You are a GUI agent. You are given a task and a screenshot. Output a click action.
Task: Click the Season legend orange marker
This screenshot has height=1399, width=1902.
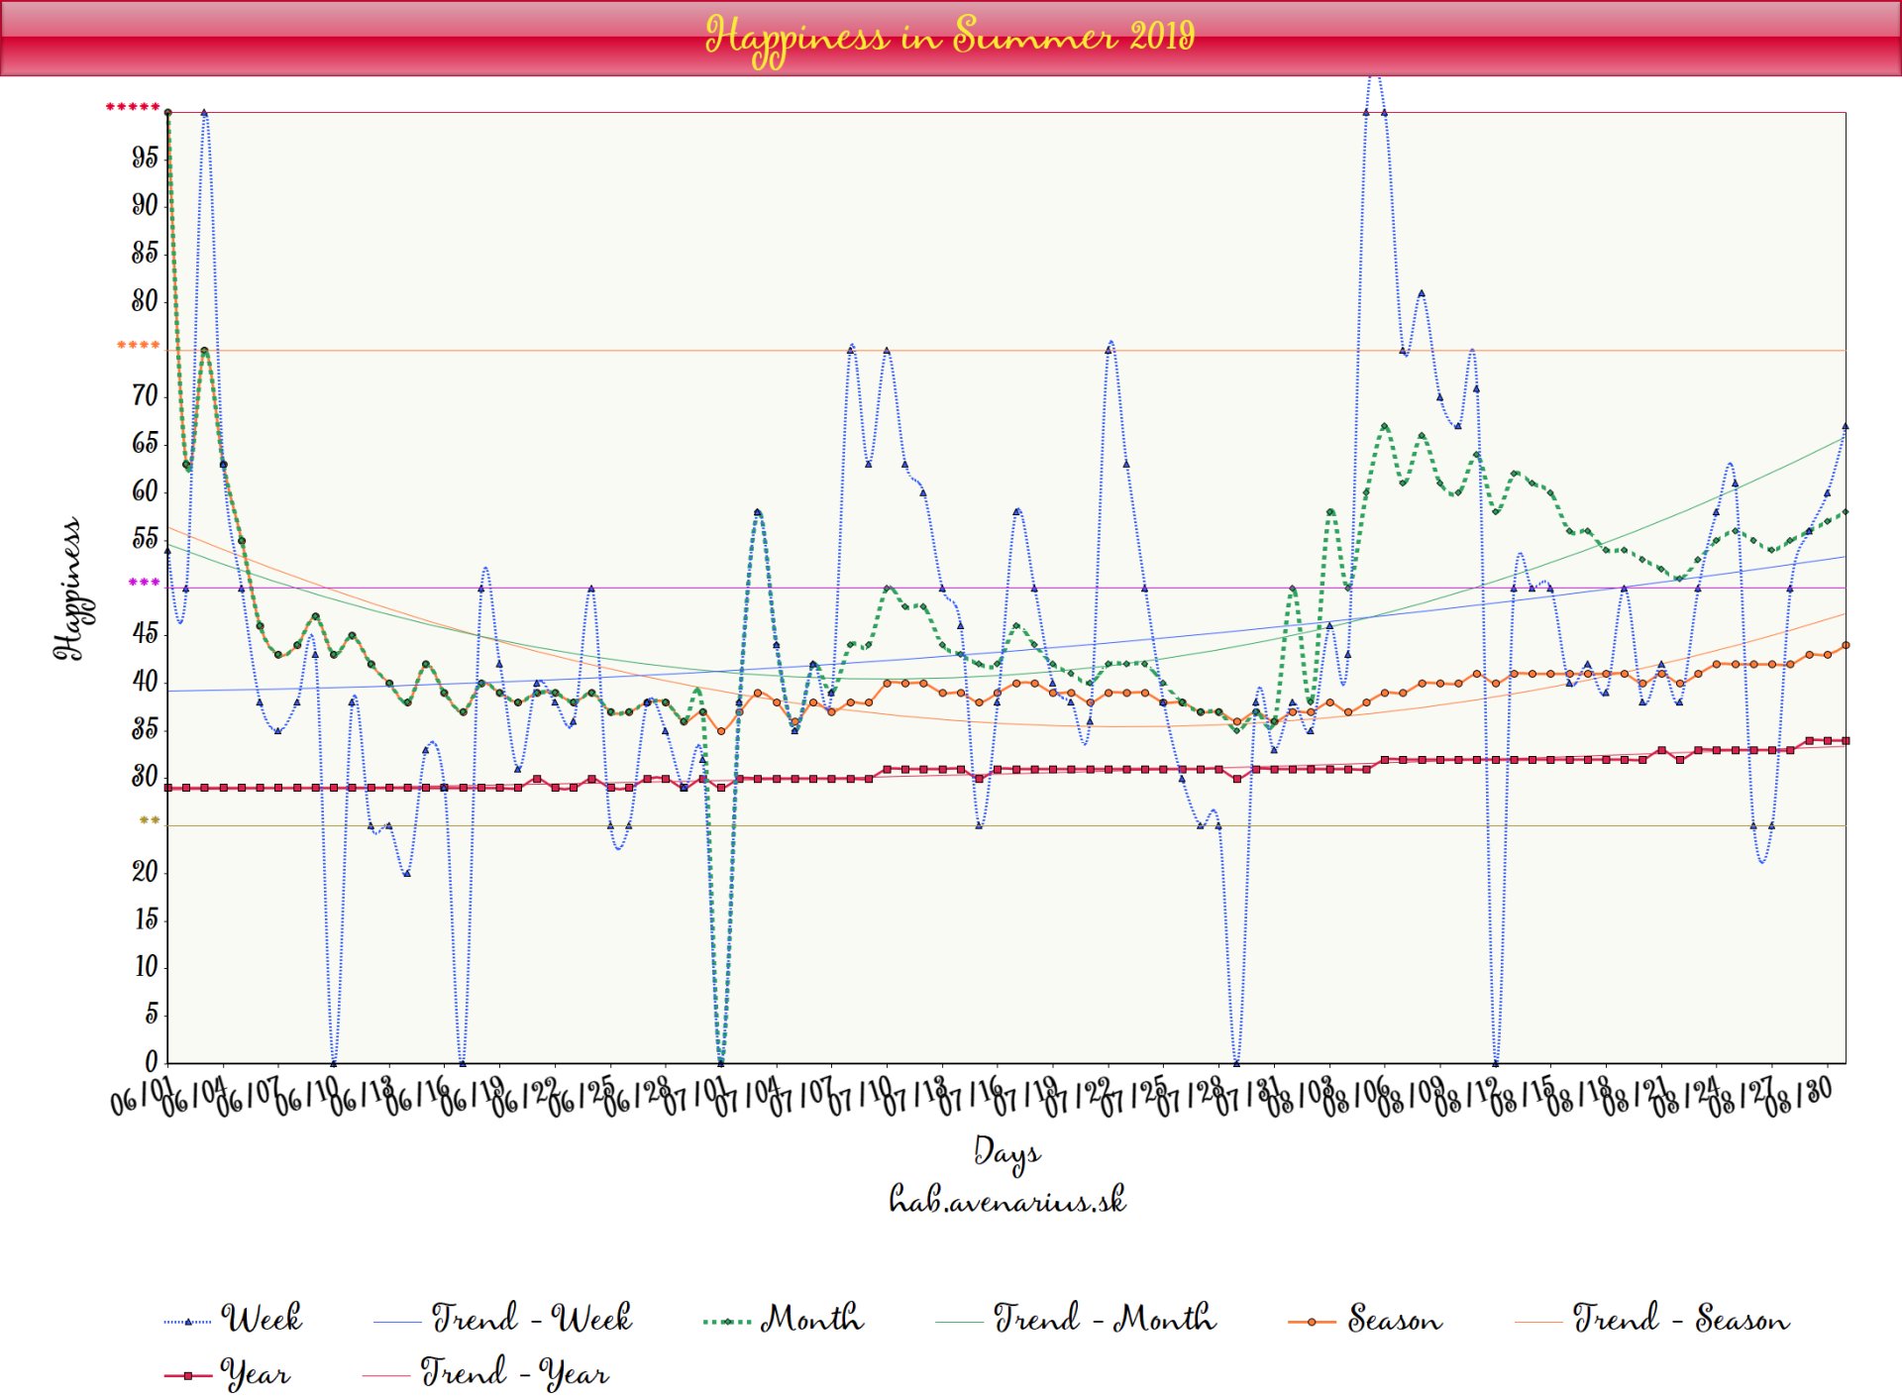coord(1312,1321)
